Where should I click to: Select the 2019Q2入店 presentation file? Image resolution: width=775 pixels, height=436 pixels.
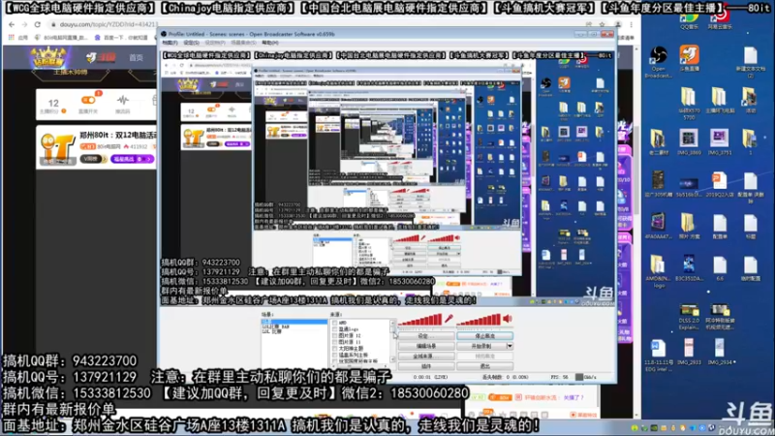click(x=720, y=184)
